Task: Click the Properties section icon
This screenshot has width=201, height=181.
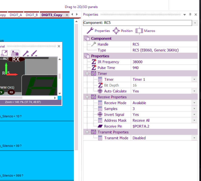Action: pos(87,56)
